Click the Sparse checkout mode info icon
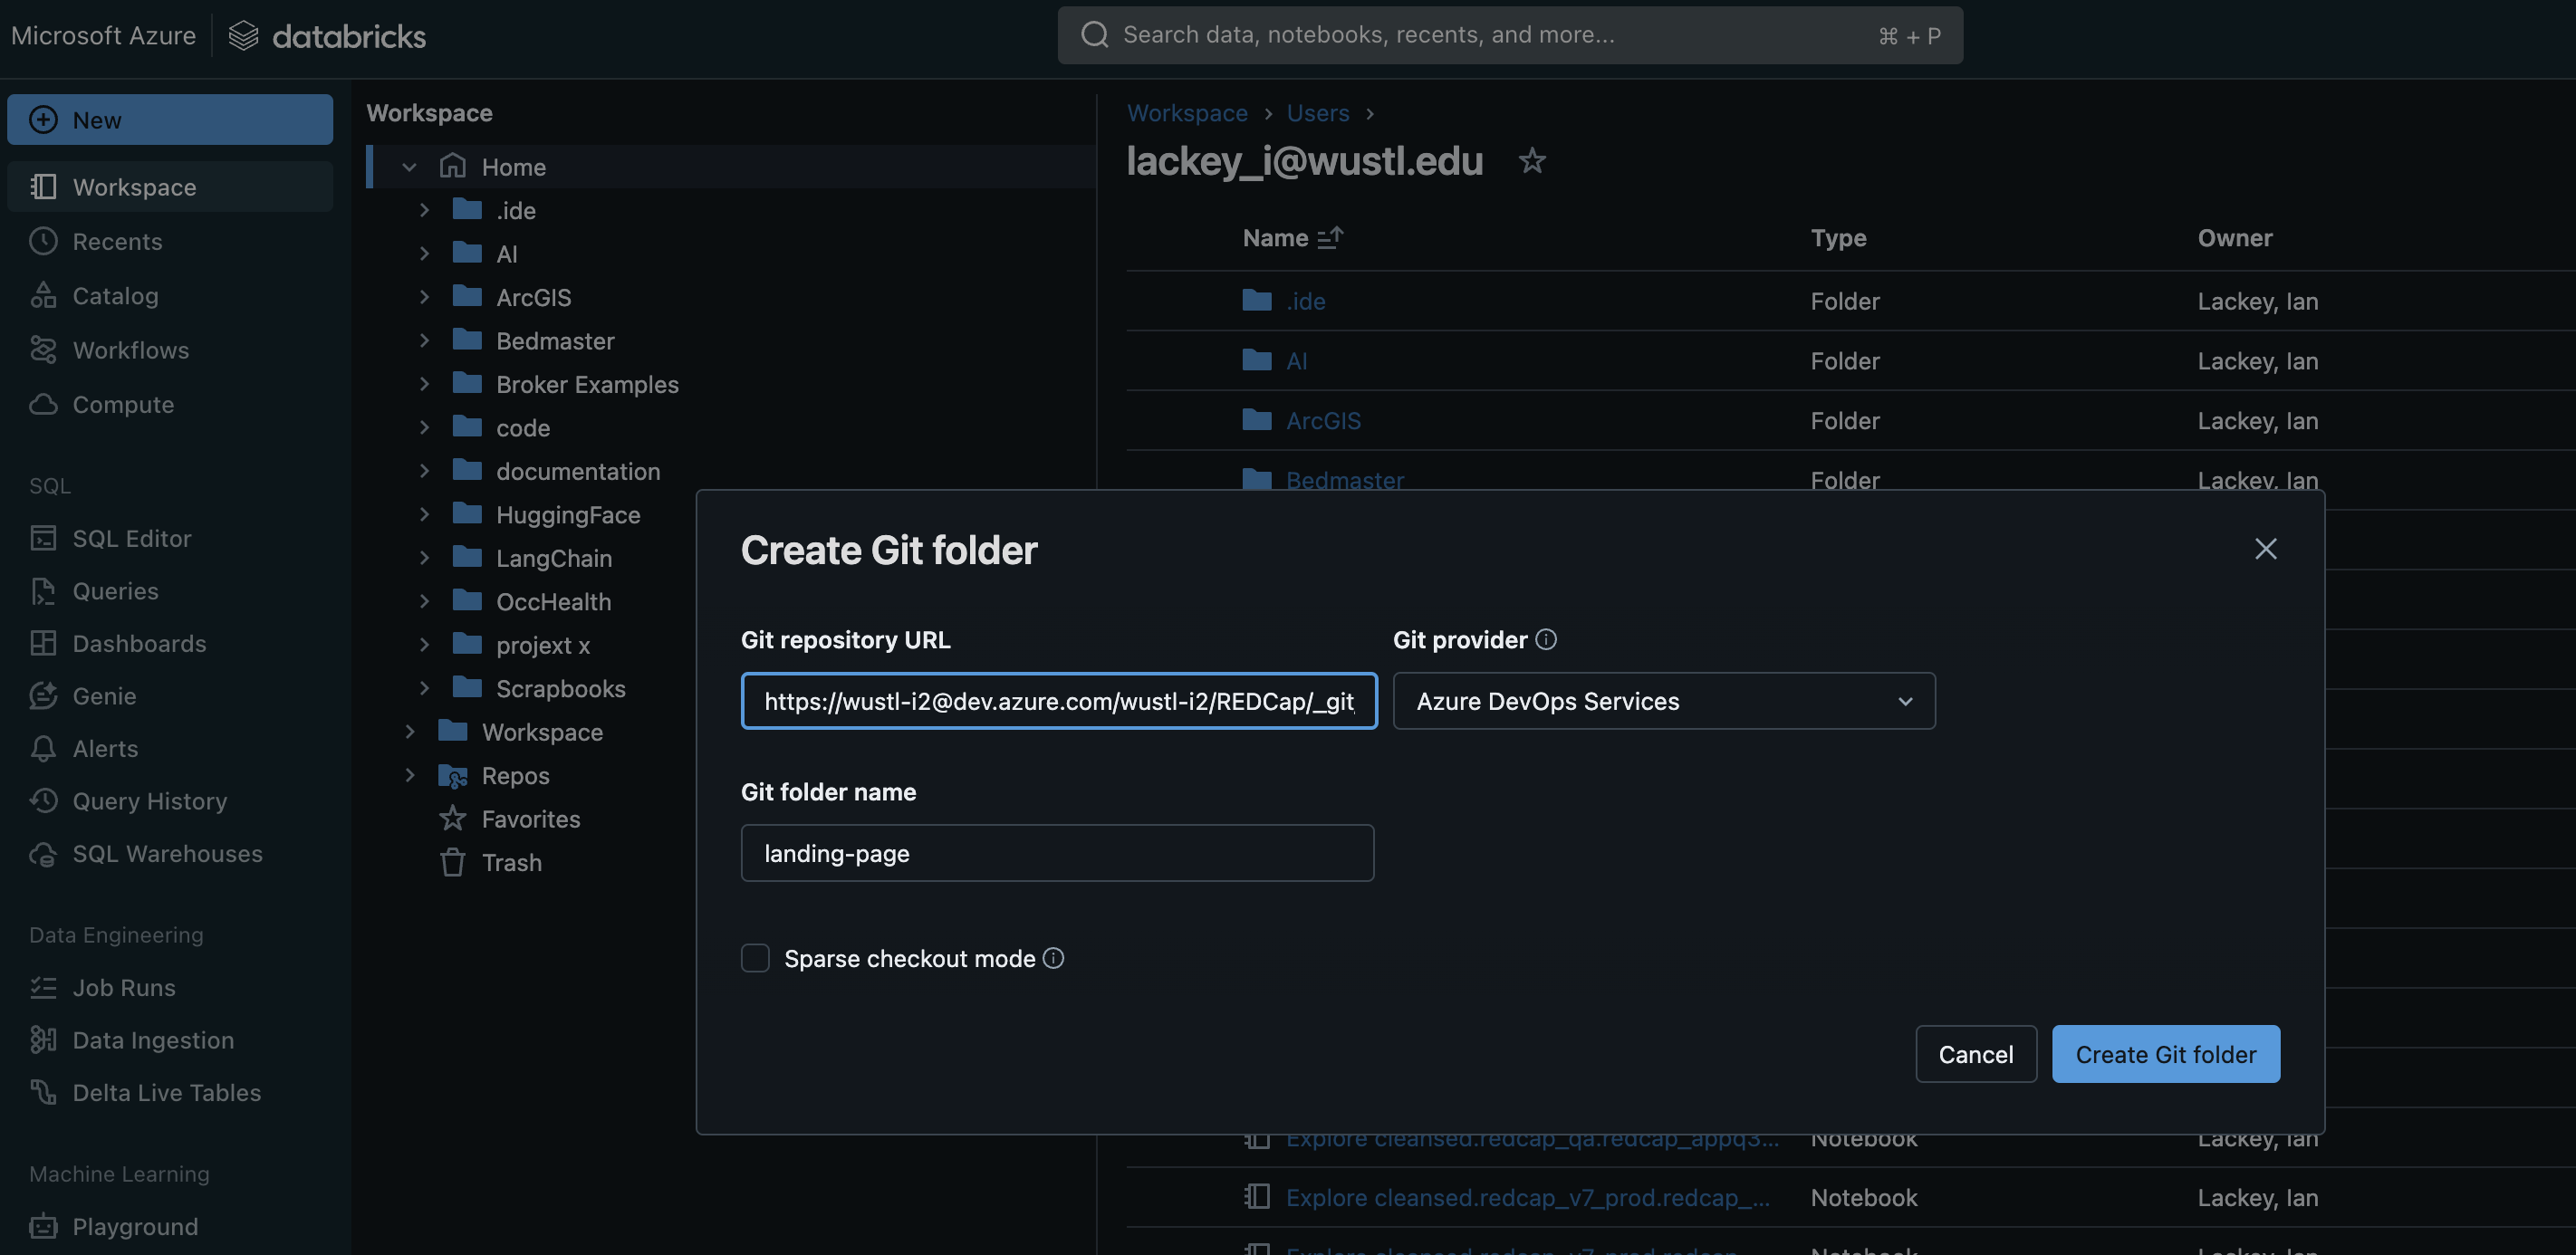This screenshot has height=1255, width=2576. click(1053, 958)
